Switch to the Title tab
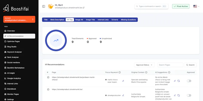This screenshot has height=101, width=203. point(46,20)
